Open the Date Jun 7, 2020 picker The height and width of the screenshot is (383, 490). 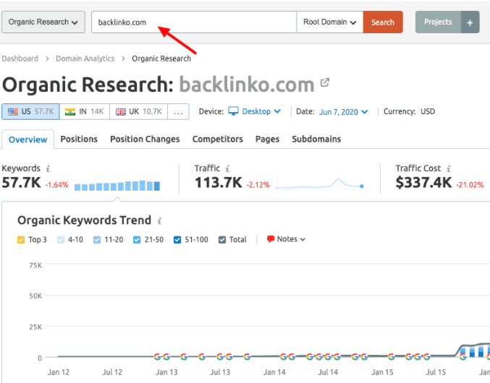342,112
